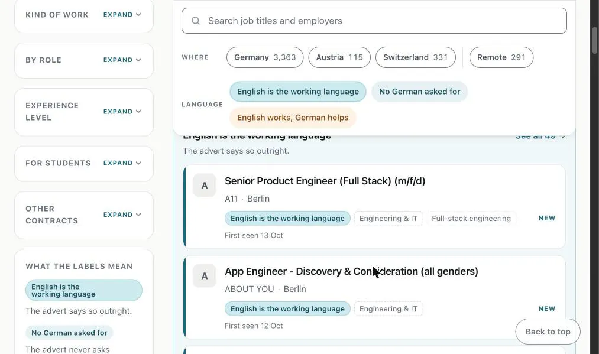The image size is (599, 354).
Task: Open the See all 49 link
Action: (540, 136)
